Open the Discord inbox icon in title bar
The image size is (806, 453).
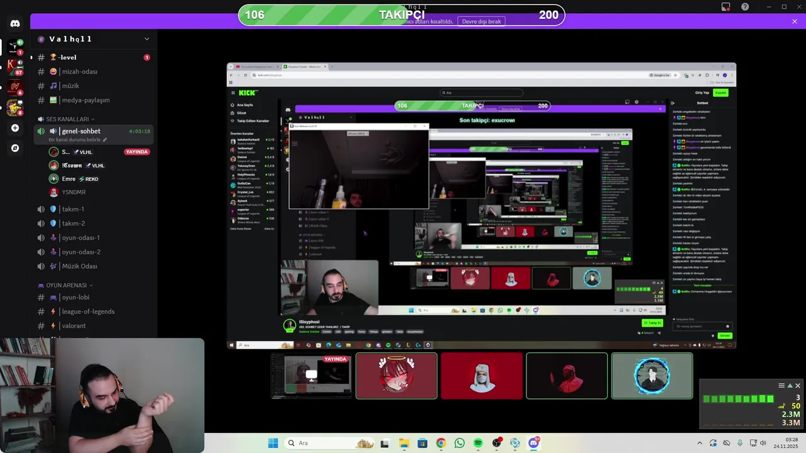pos(726,7)
